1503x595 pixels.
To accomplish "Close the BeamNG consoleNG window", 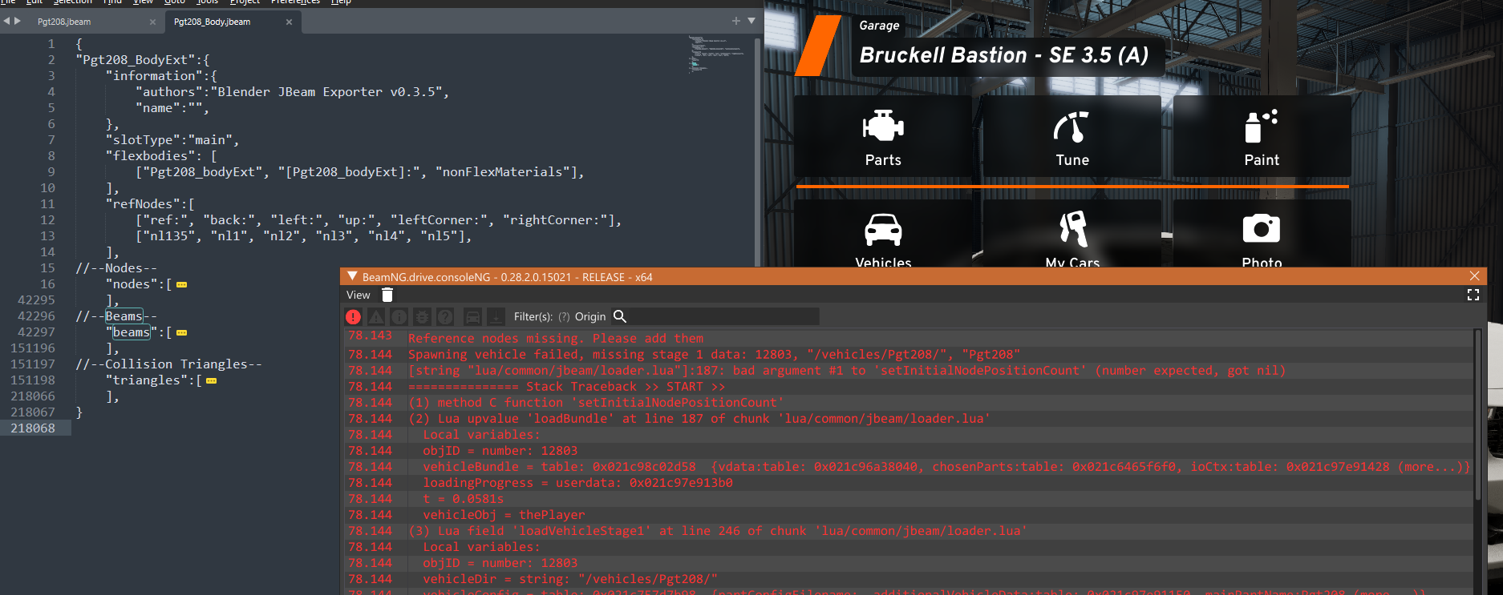I will 1474,276.
